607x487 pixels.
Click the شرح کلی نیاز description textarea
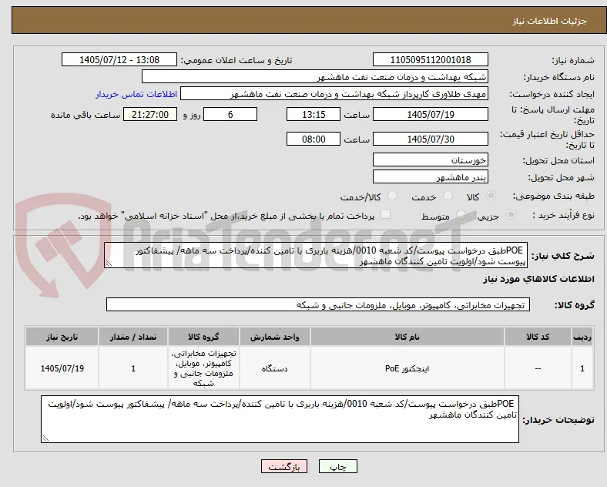[x=316, y=256]
